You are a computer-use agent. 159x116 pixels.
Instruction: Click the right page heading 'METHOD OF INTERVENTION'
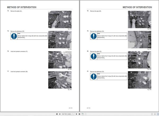pos(137,7)
